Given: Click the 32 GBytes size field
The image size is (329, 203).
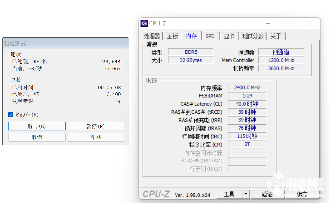Looking at the screenshot, I should point(191,60).
